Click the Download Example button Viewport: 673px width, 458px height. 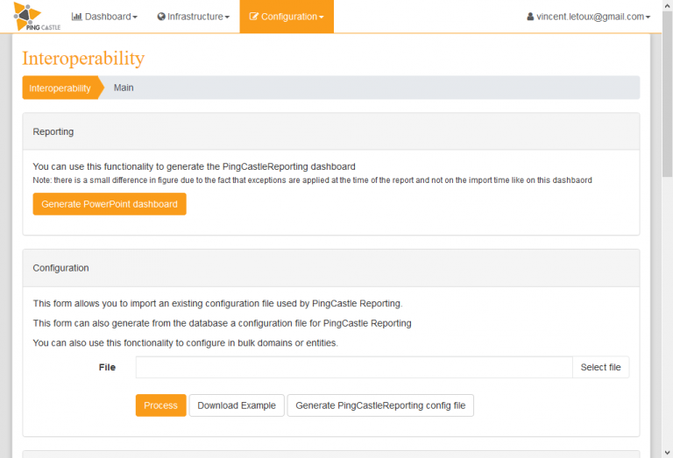pyautogui.click(x=237, y=405)
